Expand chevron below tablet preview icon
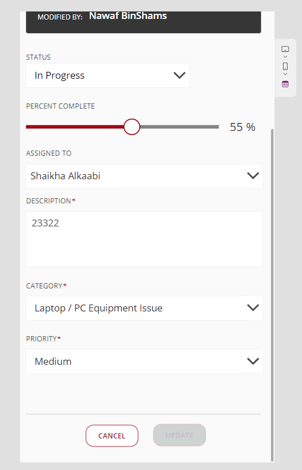Viewport: 302px width, 470px height. pos(285,57)
